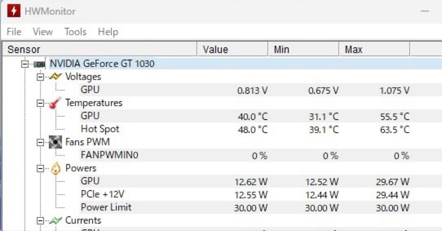Click the Temperatures thermometer icon
This screenshot has width=442, height=231.
55,103
